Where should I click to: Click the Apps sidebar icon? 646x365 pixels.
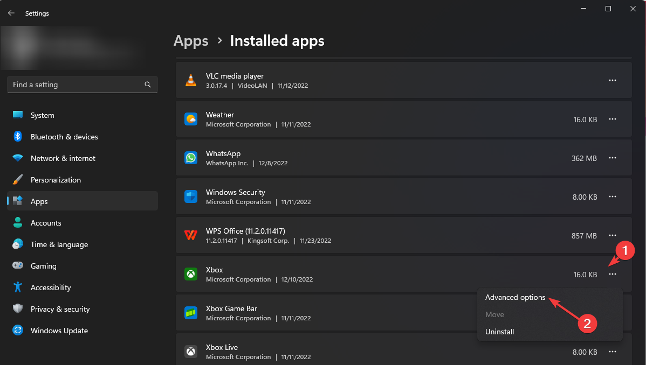pos(18,201)
